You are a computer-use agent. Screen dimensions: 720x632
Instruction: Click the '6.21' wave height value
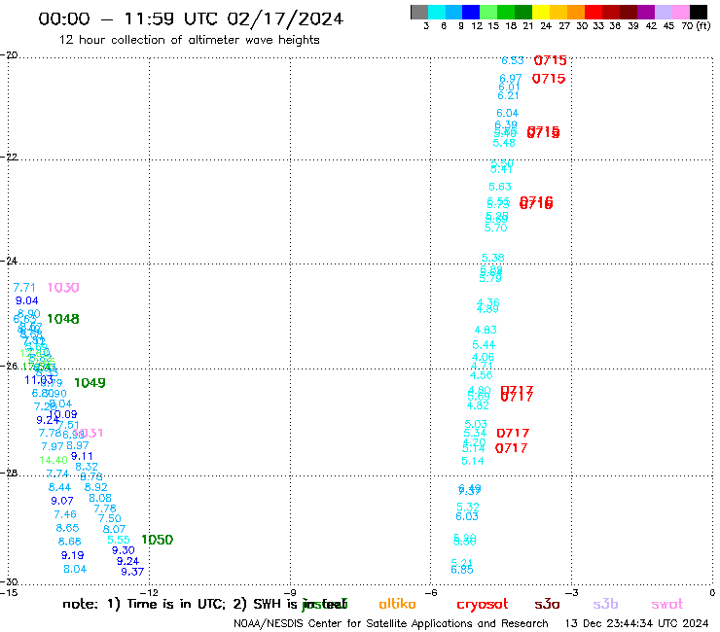[x=508, y=96]
